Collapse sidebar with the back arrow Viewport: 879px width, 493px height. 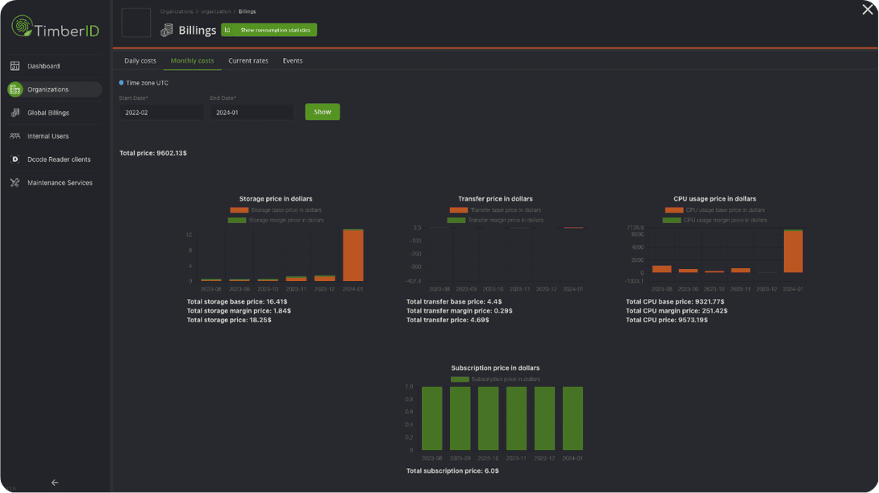pyautogui.click(x=54, y=483)
